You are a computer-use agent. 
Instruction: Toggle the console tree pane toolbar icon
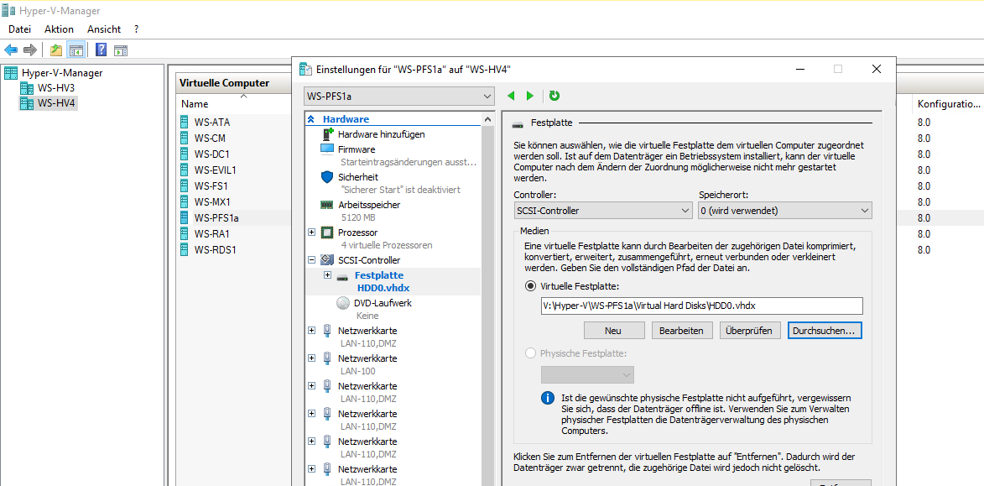coord(76,50)
